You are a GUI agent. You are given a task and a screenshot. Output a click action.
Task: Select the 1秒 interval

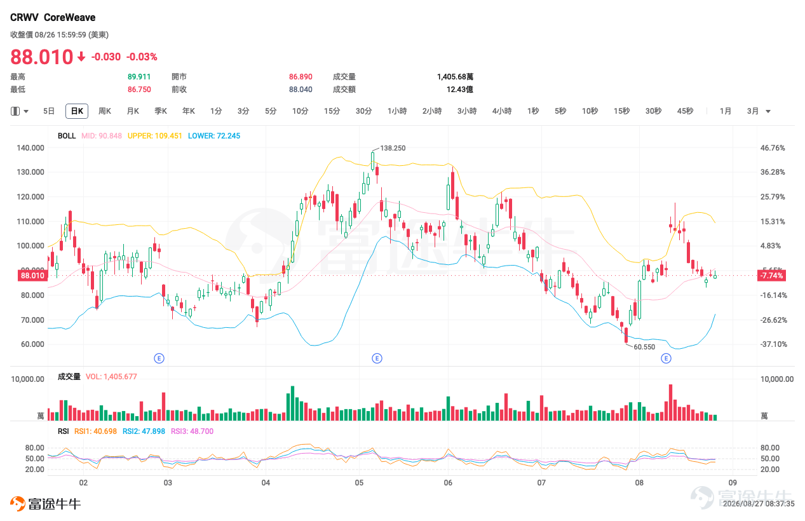(533, 111)
